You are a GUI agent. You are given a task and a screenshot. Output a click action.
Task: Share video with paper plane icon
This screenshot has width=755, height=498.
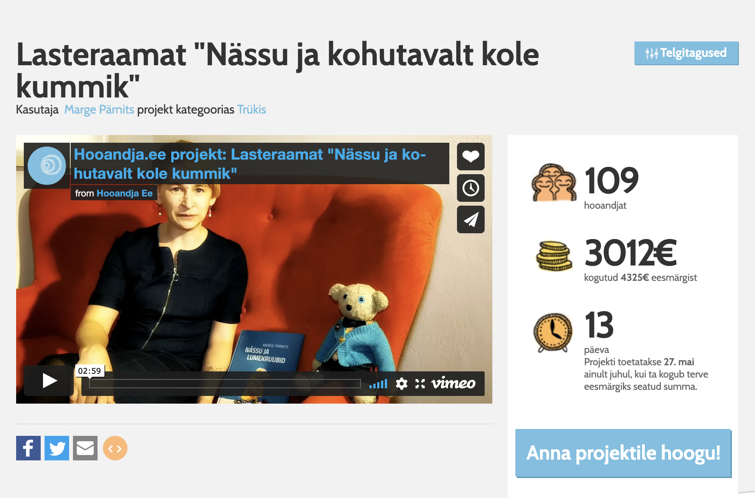[470, 219]
